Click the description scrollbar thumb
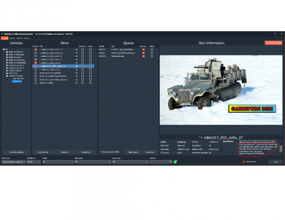 point(281,148)
